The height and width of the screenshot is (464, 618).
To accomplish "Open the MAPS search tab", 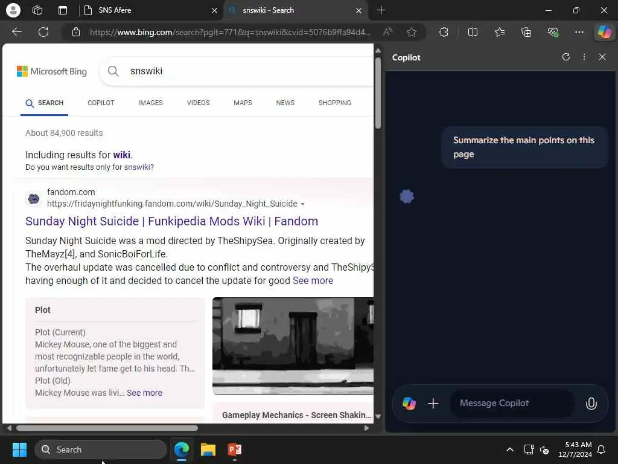I will (x=243, y=103).
